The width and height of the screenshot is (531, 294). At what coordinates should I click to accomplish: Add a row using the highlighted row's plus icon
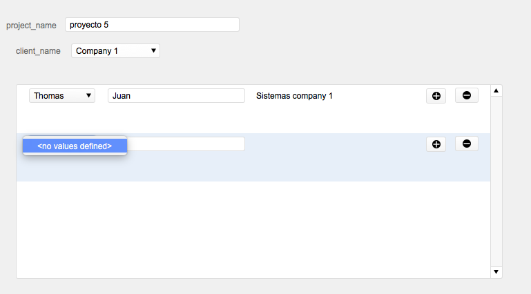[x=436, y=144]
